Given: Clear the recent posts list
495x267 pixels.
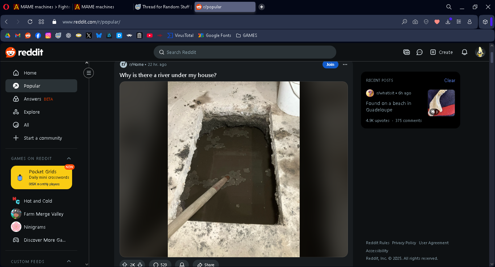Looking at the screenshot, I should [450, 80].
